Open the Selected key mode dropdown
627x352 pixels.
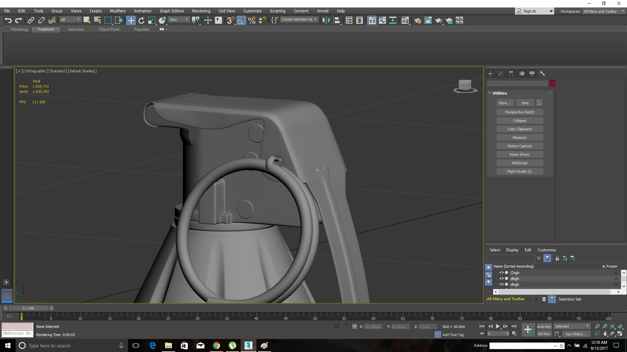571,326
